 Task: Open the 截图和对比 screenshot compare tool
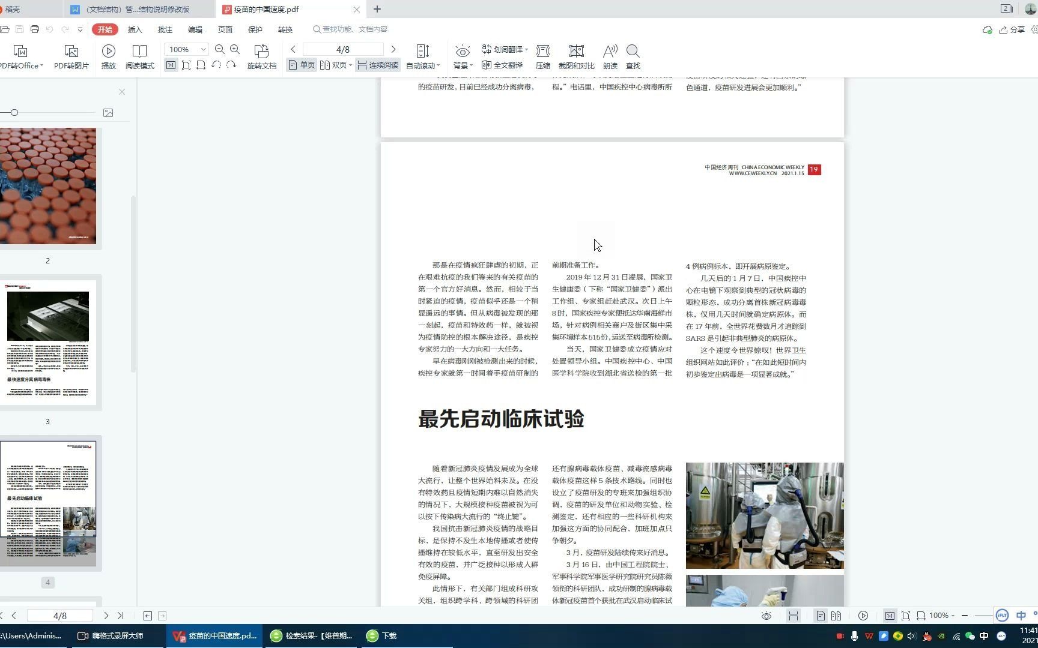(x=576, y=56)
